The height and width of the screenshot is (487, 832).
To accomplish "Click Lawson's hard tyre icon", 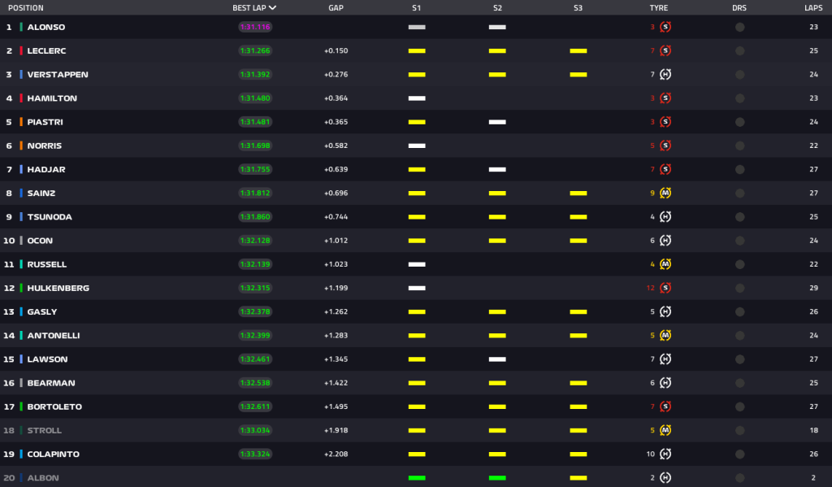I will pos(665,359).
